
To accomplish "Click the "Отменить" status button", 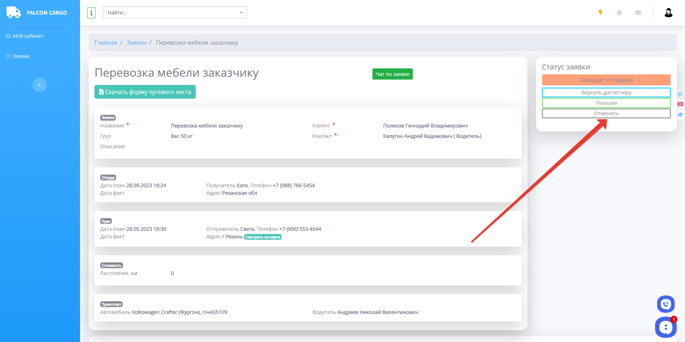I will click(x=606, y=113).
